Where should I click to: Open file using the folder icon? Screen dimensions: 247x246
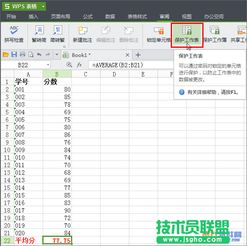pos(6,55)
